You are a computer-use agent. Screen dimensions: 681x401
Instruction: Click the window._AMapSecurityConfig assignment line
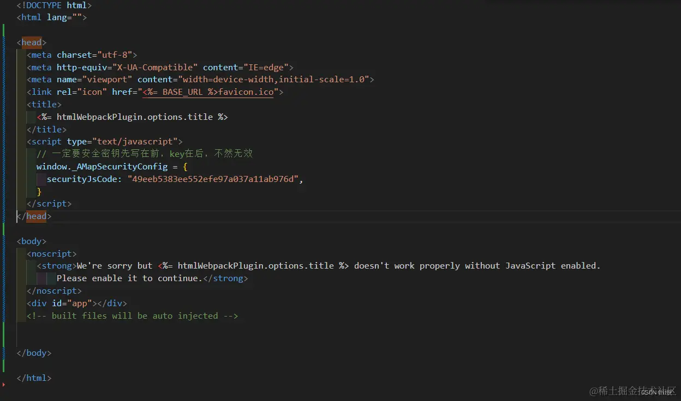[112, 167]
